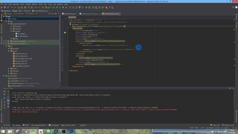238x134 pixels.
Task: Collapse the java folder
Action: point(6,21)
